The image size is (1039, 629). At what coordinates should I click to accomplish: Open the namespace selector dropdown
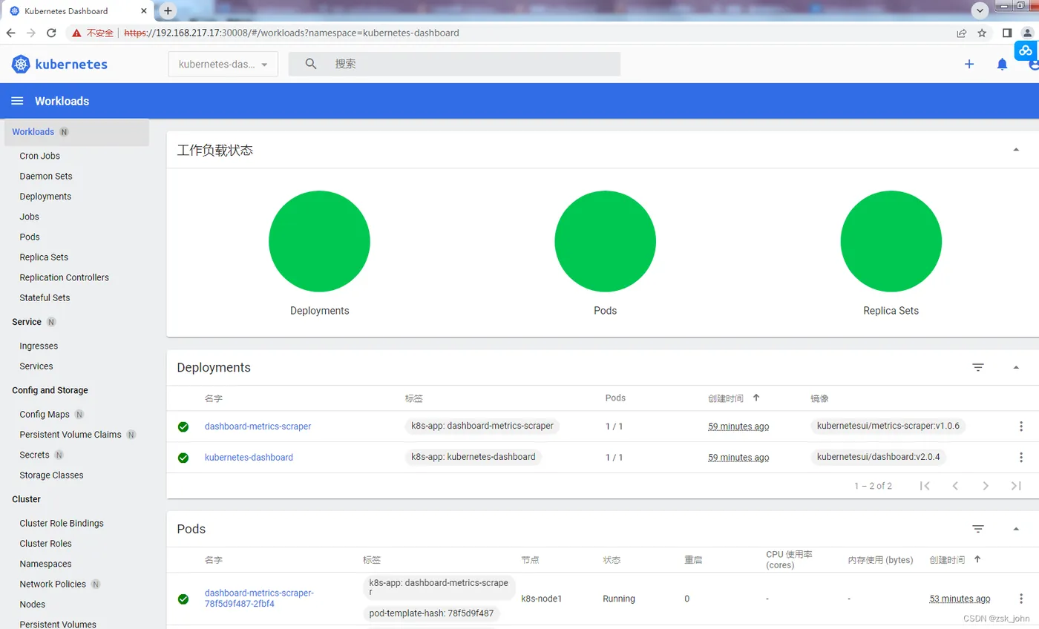point(223,64)
